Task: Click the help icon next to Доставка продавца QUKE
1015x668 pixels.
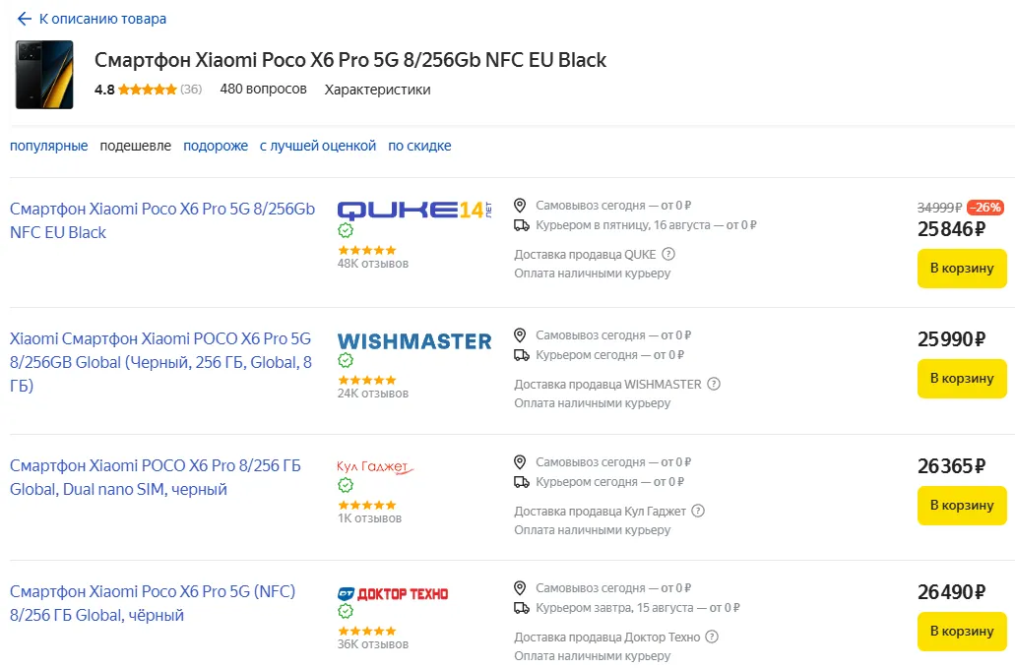Action: [668, 254]
